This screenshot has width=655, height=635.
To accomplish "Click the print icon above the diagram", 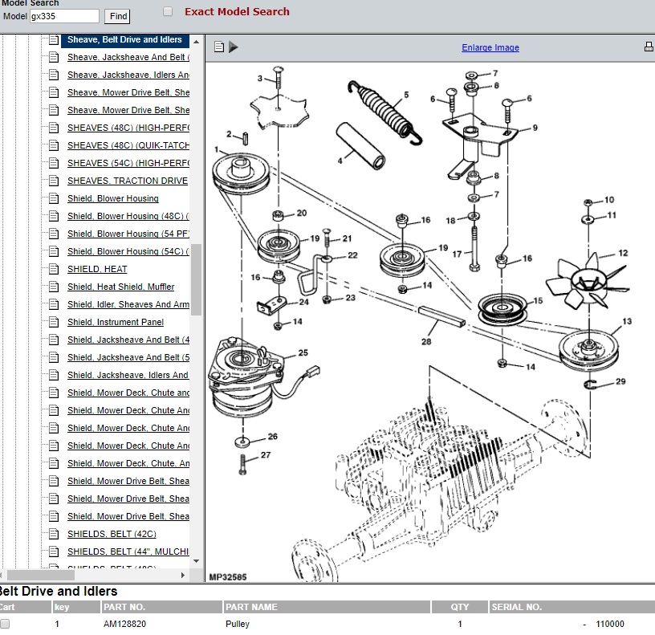I will tap(649, 47).
